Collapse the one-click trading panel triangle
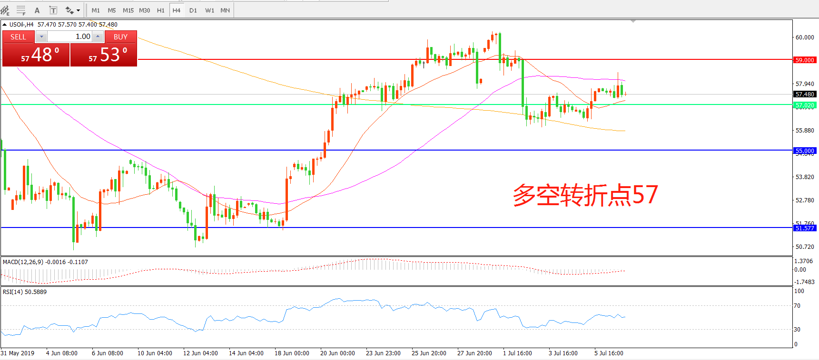The height and width of the screenshot is (360, 819). coord(5,25)
